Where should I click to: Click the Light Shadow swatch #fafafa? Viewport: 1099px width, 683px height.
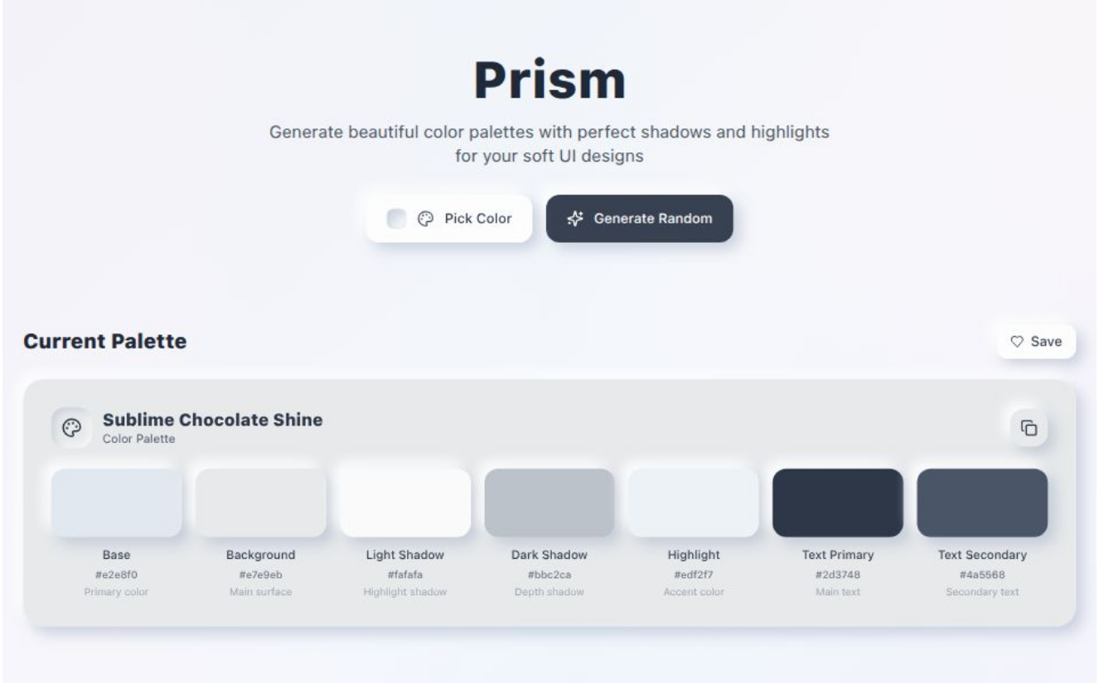pos(404,502)
